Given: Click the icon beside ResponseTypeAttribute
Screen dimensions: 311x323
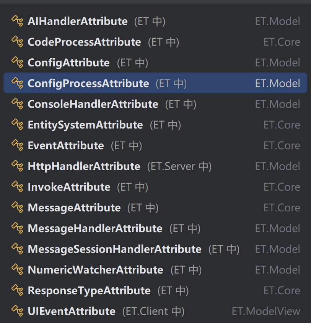Looking at the screenshot, I should [x=18, y=290].
